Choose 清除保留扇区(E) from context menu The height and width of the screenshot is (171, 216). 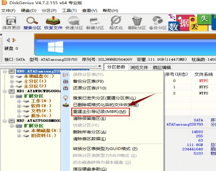(89, 118)
